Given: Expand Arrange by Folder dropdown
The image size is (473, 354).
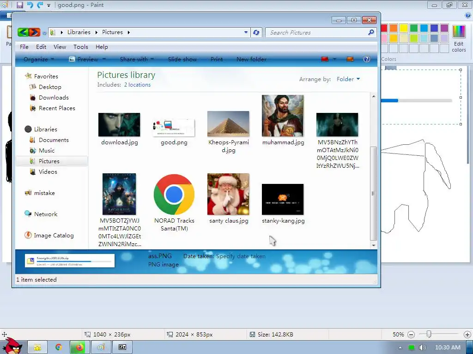Looking at the screenshot, I should [348, 79].
